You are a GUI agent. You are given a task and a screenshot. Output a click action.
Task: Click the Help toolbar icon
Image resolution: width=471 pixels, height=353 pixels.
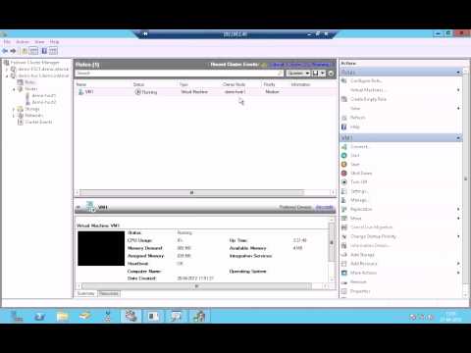(x=44, y=51)
